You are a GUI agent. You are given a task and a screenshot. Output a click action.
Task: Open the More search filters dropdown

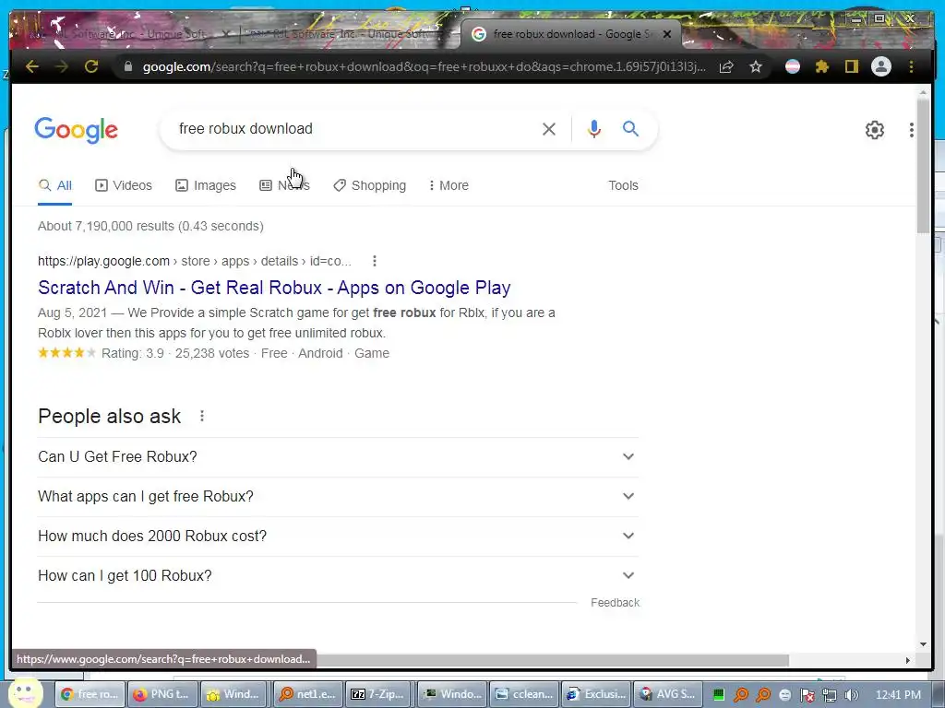click(x=448, y=185)
